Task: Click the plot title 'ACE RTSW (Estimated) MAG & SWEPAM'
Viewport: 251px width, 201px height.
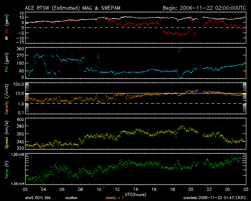Action: tap(73, 8)
